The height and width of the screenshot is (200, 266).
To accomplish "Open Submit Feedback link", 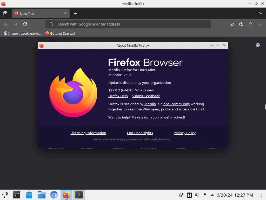I will [x=146, y=96].
